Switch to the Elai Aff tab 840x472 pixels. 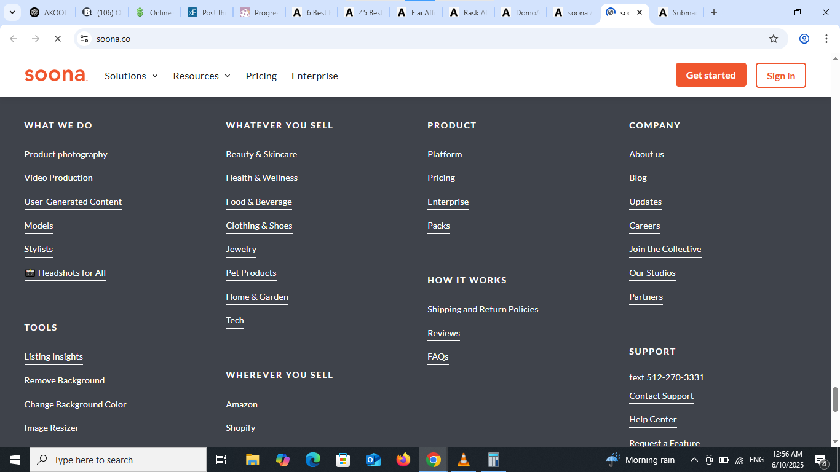tap(415, 12)
